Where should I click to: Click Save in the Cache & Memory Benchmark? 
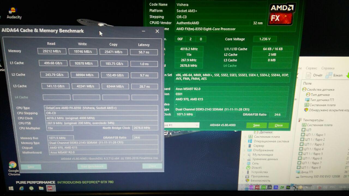point(31,167)
